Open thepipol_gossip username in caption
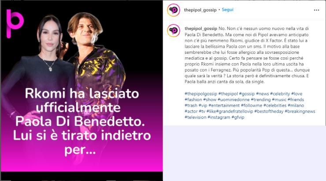The width and height of the screenshot is (326, 181). tap(201, 29)
